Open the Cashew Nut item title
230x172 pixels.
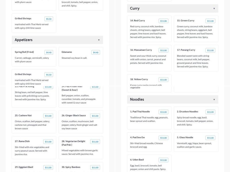click(x=23, y=116)
